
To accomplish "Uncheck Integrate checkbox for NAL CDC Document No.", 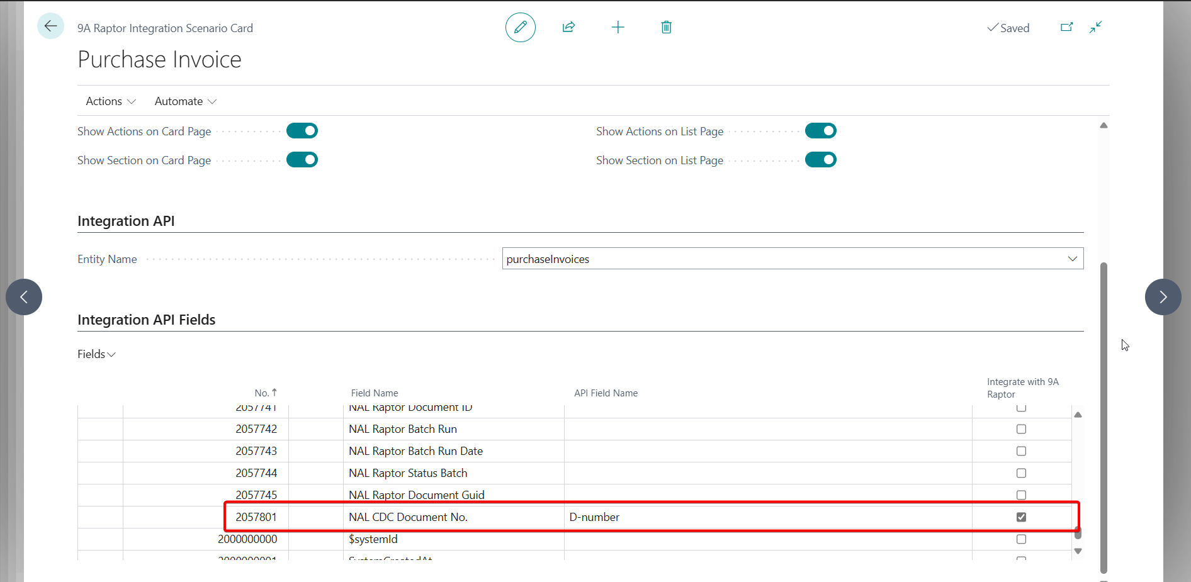I will point(1021,517).
